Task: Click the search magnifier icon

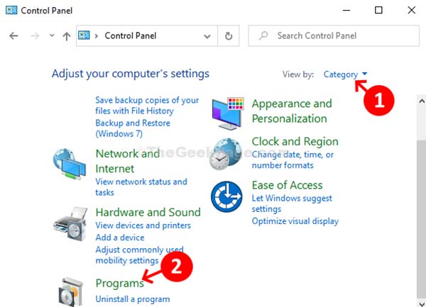Action: coord(263,35)
